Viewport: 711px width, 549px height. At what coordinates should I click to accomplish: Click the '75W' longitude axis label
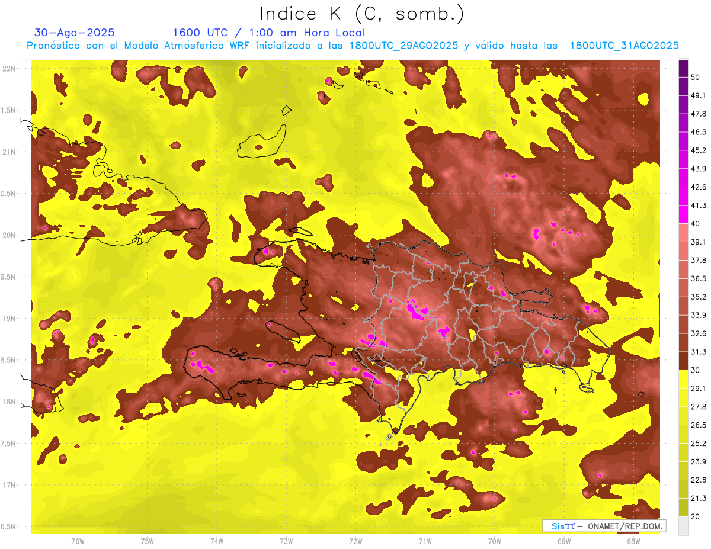point(148,541)
